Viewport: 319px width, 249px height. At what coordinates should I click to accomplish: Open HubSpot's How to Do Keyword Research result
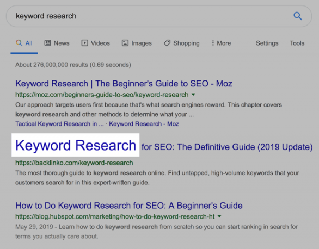tap(129, 206)
